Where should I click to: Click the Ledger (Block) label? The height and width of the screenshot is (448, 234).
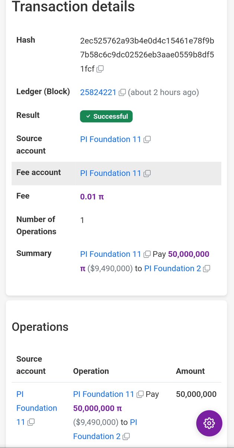(x=43, y=91)
